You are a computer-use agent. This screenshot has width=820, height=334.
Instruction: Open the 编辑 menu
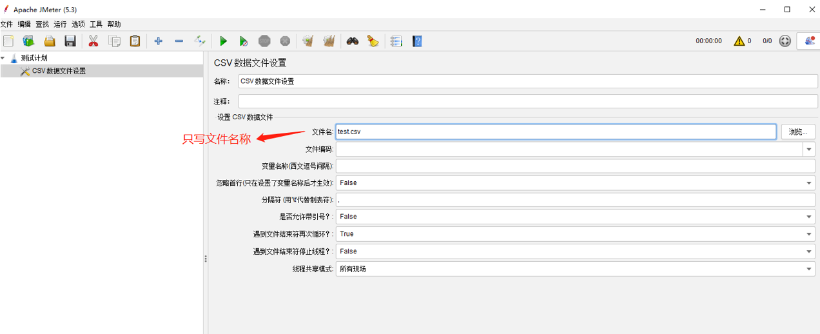pos(24,24)
